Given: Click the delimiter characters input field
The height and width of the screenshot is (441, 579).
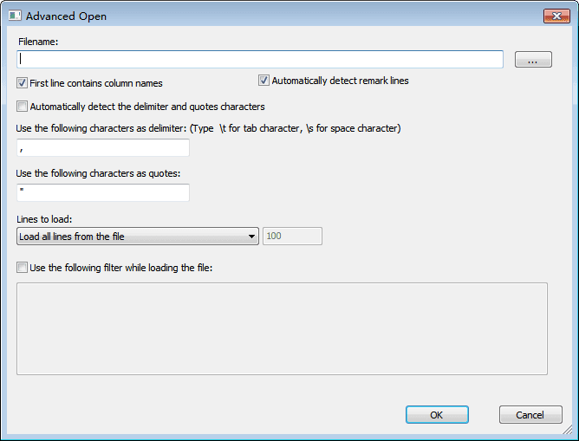Looking at the screenshot, I should pyautogui.click(x=102, y=148).
